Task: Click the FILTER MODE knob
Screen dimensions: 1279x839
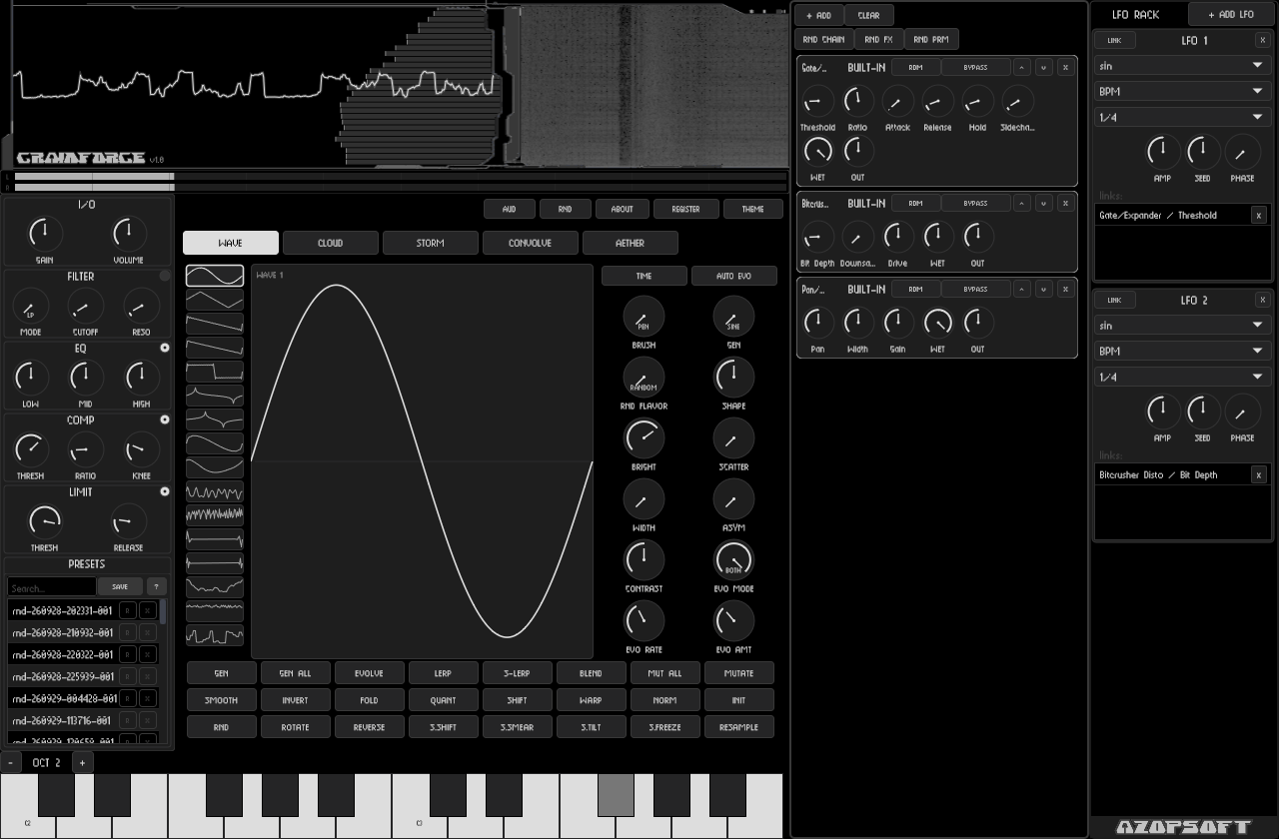Action: (x=30, y=307)
